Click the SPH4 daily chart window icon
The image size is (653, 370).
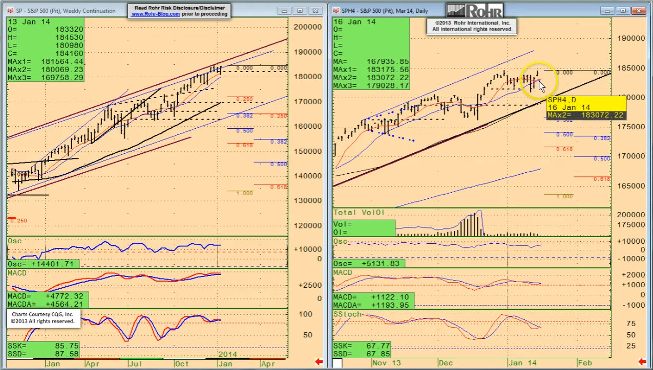click(335, 11)
